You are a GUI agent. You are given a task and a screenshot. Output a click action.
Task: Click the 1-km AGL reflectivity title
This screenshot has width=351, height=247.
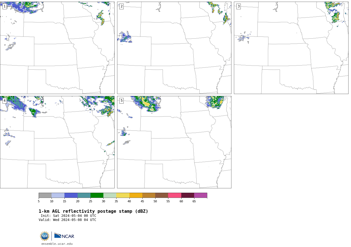click(x=93, y=211)
